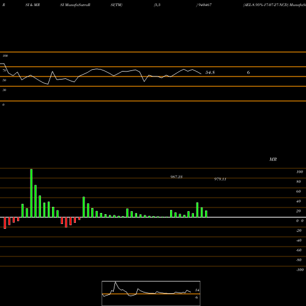Click the tallest green histogram bar
The width and height of the screenshot is (306, 306).
pyautogui.click(x=31, y=193)
